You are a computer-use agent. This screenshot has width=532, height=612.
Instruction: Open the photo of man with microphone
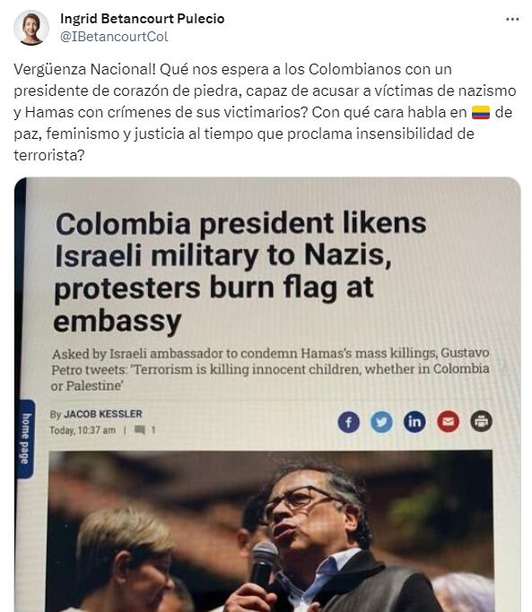click(x=271, y=531)
